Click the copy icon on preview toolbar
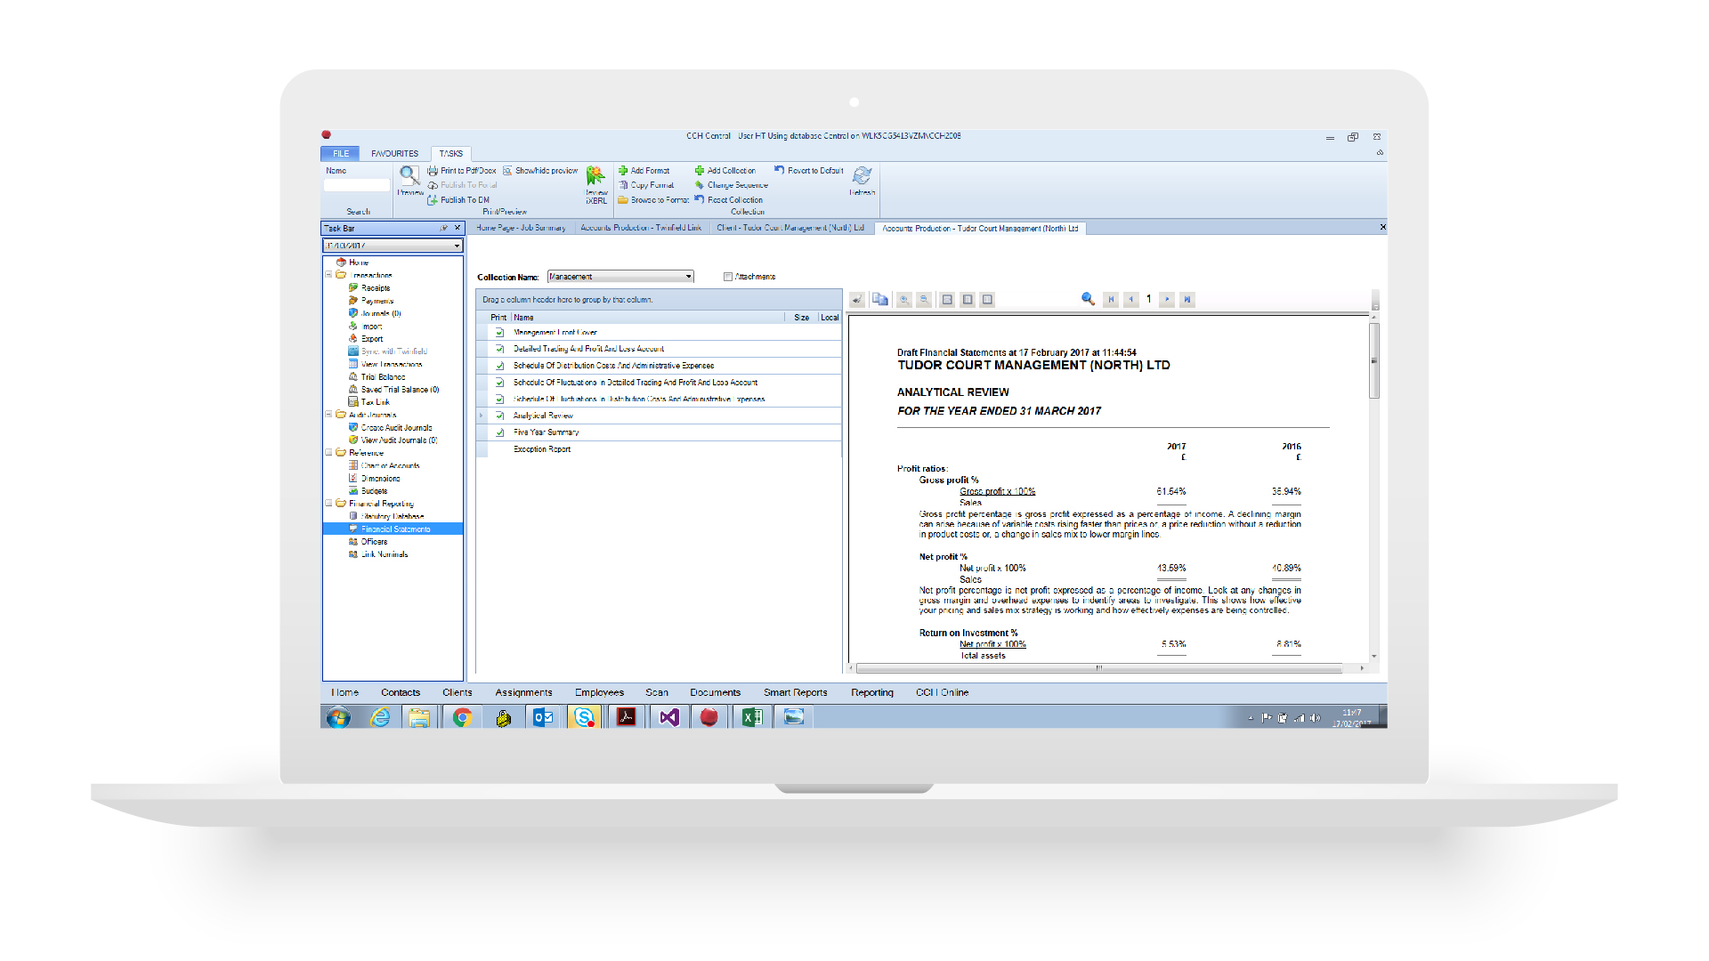This screenshot has height=961, width=1709. point(880,300)
